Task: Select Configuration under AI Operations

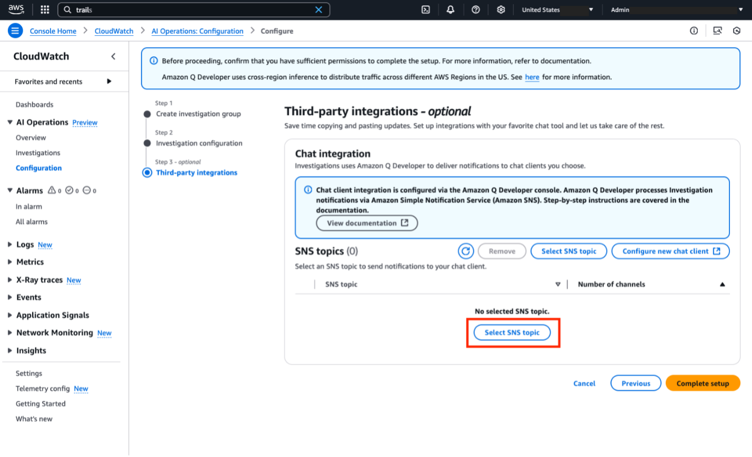Action: coord(39,168)
